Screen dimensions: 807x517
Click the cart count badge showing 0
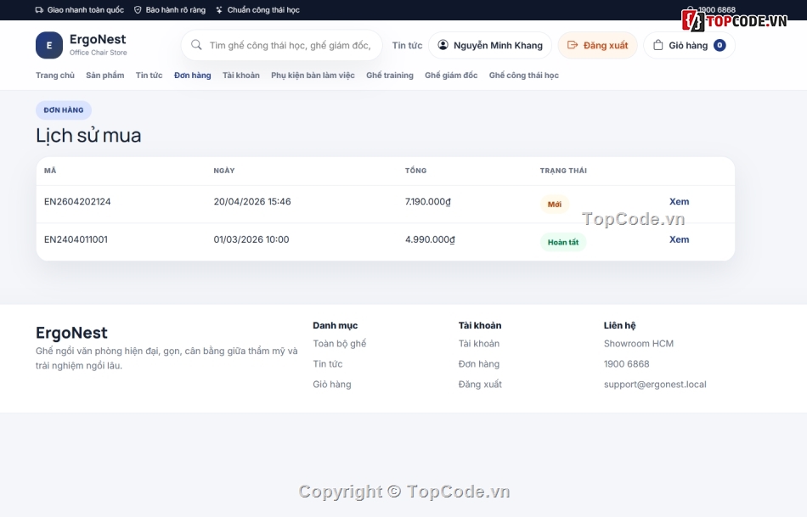click(x=720, y=45)
